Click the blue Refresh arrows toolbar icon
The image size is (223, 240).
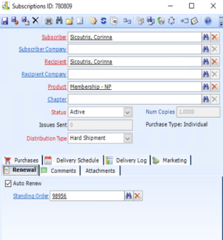(103, 21)
